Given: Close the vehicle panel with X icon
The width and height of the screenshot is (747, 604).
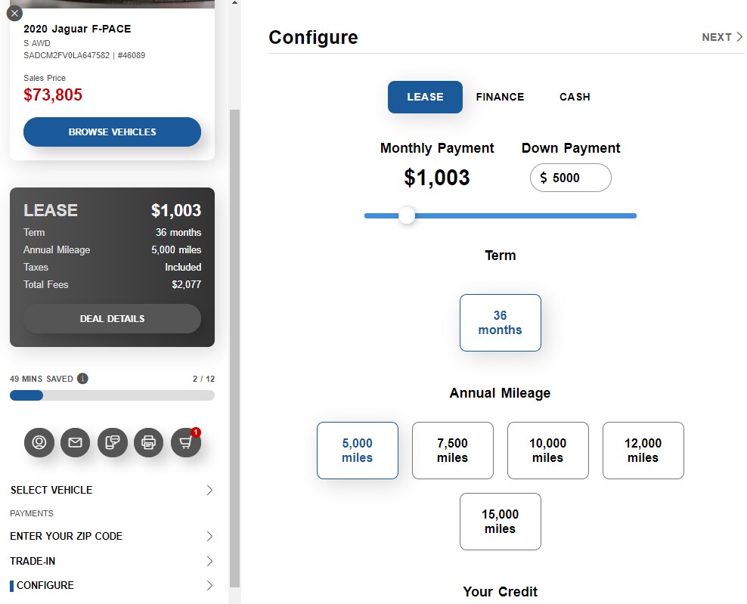Looking at the screenshot, I should pos(15,14).
